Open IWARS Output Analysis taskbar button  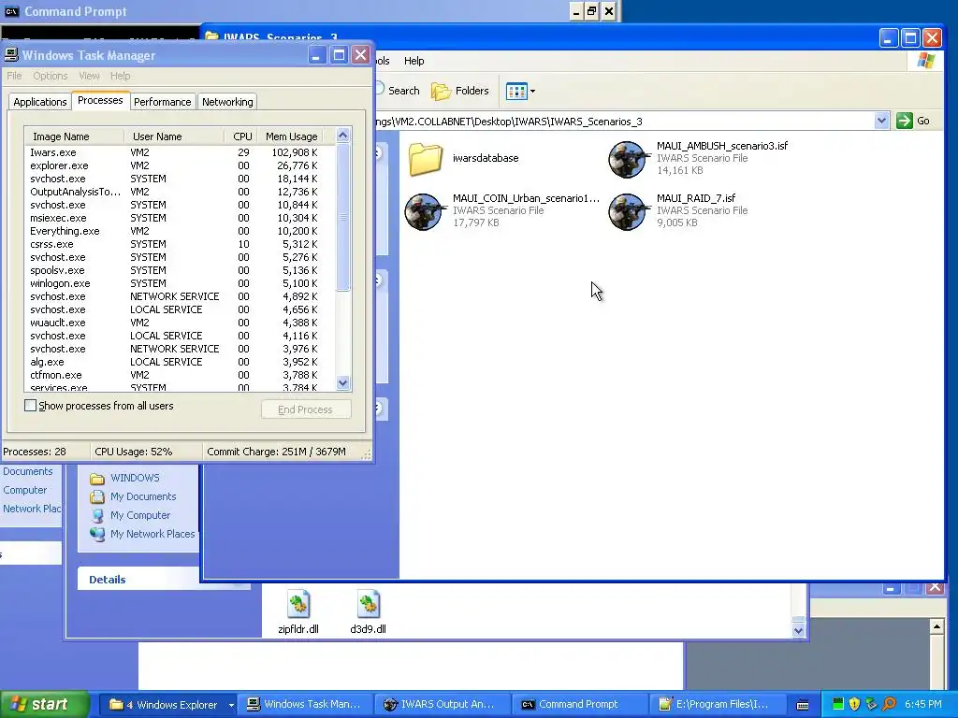coord(442,705)
